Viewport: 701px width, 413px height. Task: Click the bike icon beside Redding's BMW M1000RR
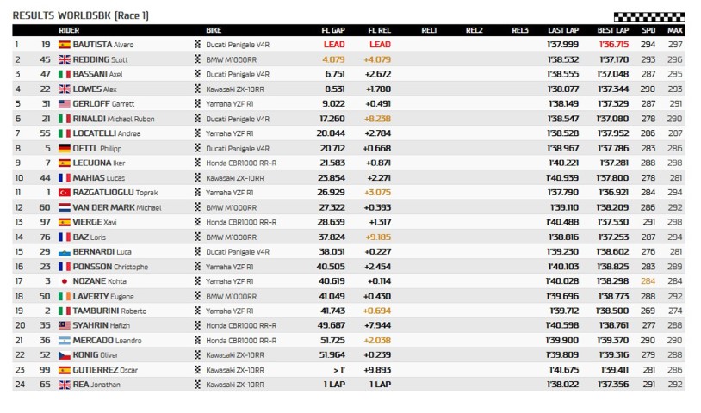pos(198,59)
